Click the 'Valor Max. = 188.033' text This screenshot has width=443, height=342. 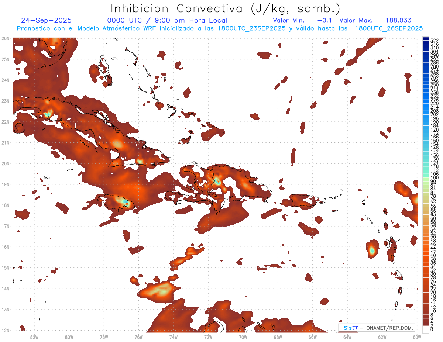(375, 20)
